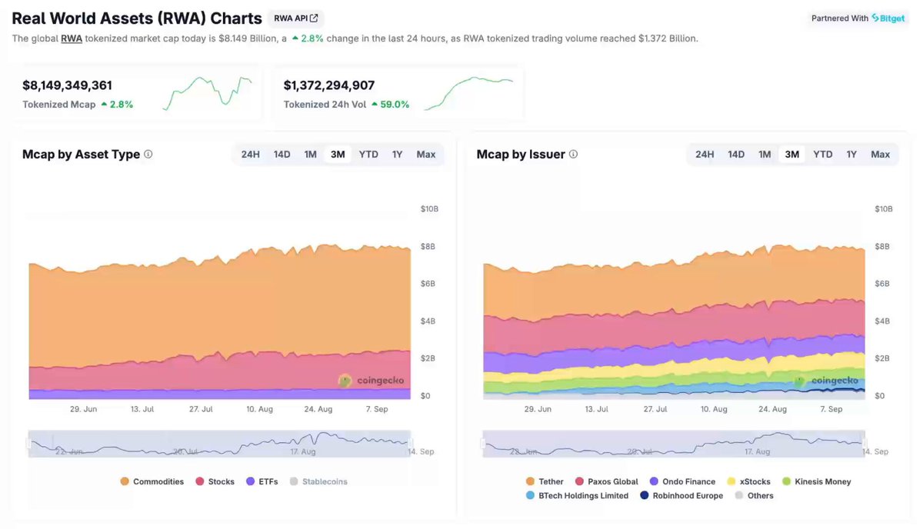Select 1Y range on Mcap by Asset Type
Image resolution: width=923 pixels, height=529 pixels.
(398, 155)
